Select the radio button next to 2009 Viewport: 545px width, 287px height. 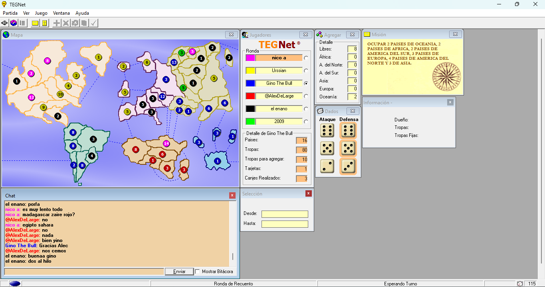[x=306, y=122]
